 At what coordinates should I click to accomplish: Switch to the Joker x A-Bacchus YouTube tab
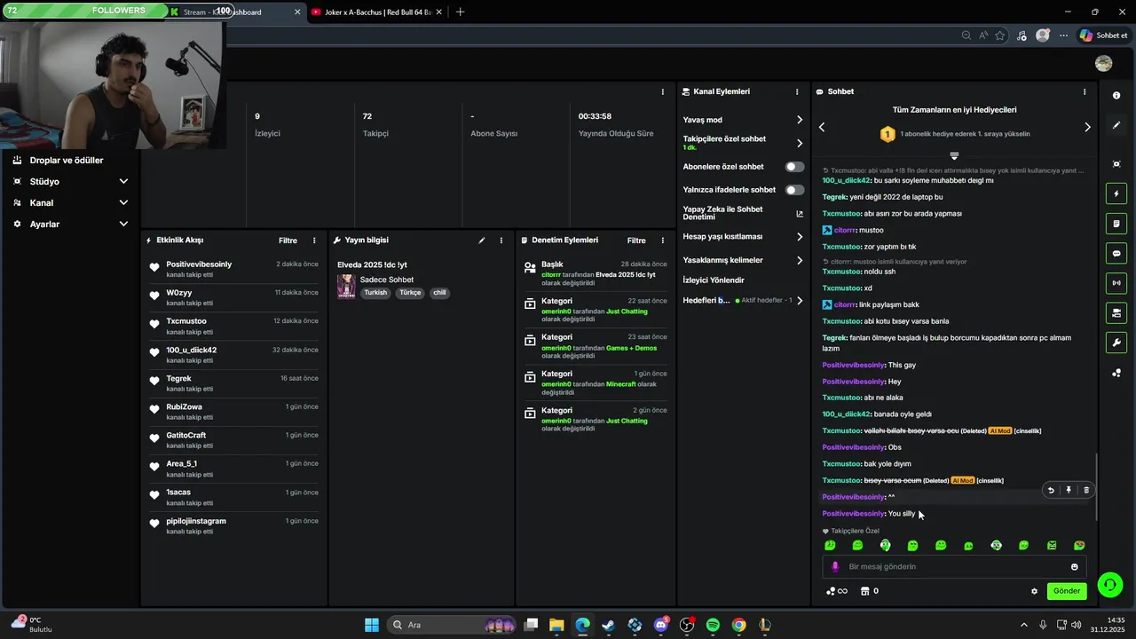coord(377,12)
